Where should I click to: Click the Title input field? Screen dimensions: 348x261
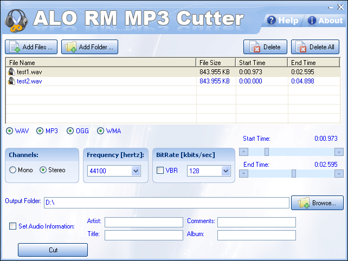[x=144, y=235]
